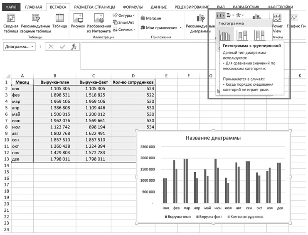This screenshot has height=235, width=308.
Task: Click the Магазин store button
Action: (x=151, y=18)
